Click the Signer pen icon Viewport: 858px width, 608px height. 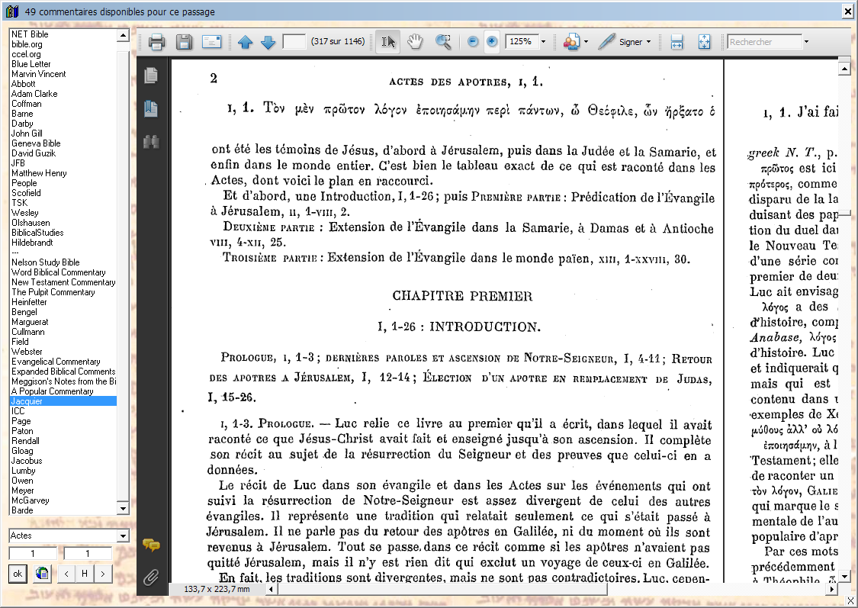click(x=606, y=42)
